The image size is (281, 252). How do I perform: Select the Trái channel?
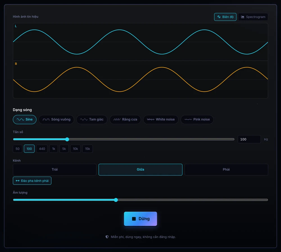coord(55,170)
